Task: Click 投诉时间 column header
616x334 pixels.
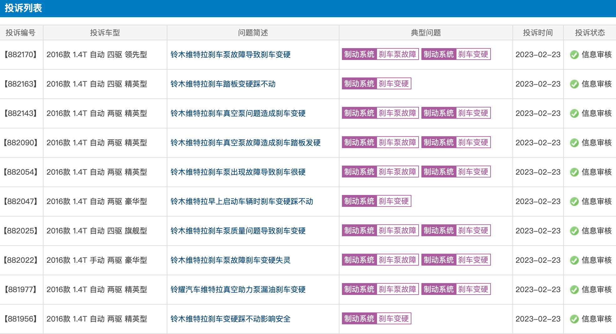Action: (538, 33)
